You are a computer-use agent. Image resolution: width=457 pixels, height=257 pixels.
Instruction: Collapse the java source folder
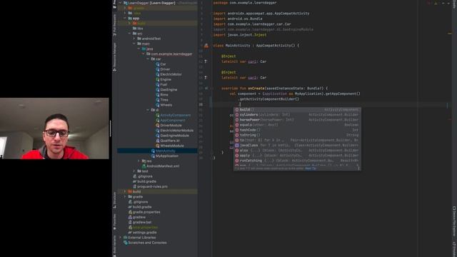[139, 49]
